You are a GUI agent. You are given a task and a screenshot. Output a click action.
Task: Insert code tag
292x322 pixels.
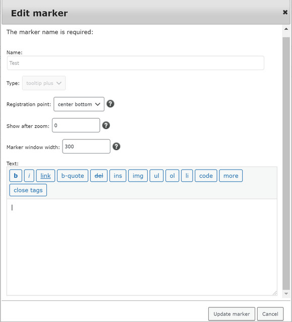click(x=206, y=176)
